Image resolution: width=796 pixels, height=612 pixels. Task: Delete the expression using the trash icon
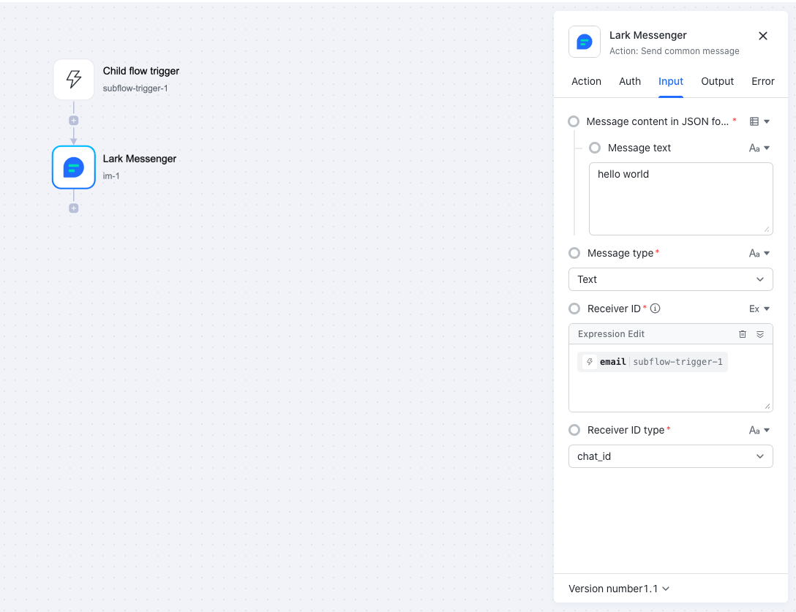tap(743, 334)
